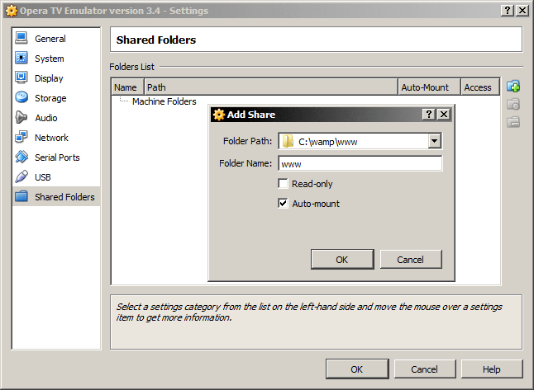Open the General settings category
Screen dimensions: 534x390
point(56,39)
